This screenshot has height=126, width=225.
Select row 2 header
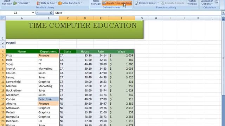(3, 43)
